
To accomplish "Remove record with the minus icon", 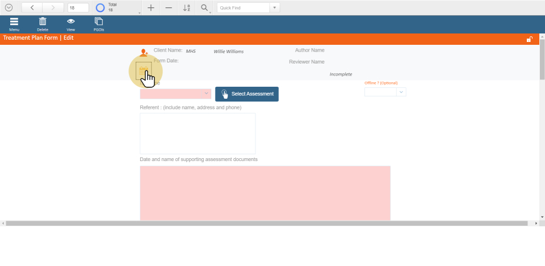I will pos(169,8).
